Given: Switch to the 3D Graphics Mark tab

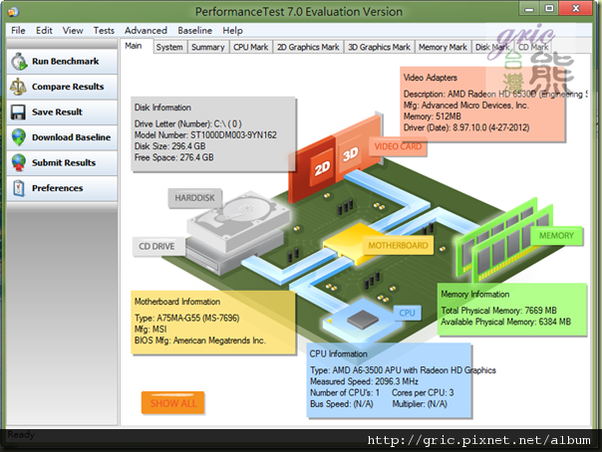Looking at the screenshot, I should 380,47.
